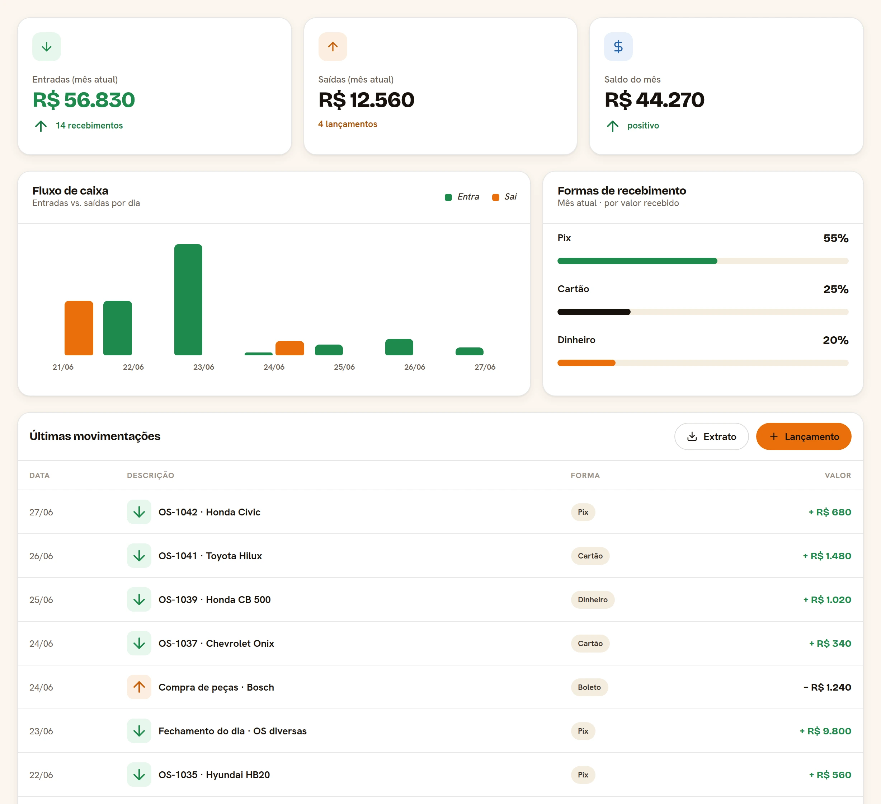Click the download icon in Extrato button

(692, 436)
